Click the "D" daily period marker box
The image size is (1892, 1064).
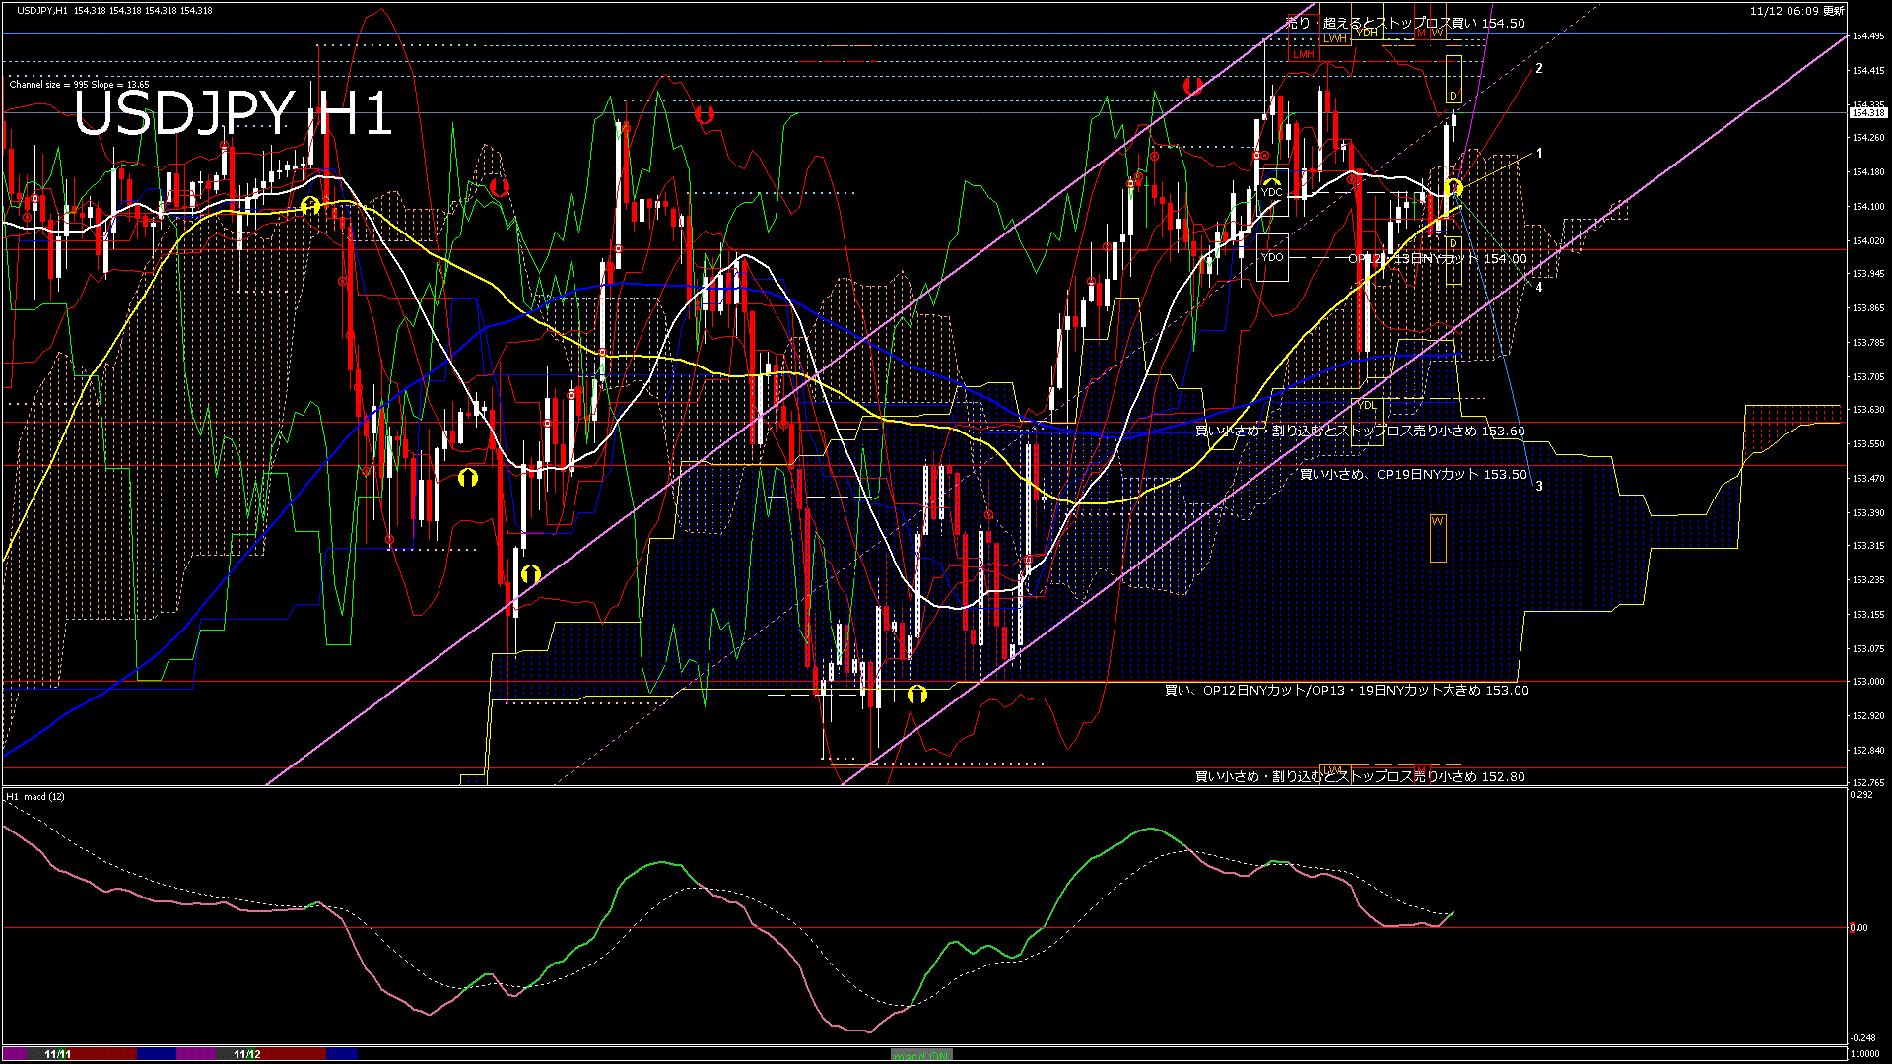click(1453, 95)
